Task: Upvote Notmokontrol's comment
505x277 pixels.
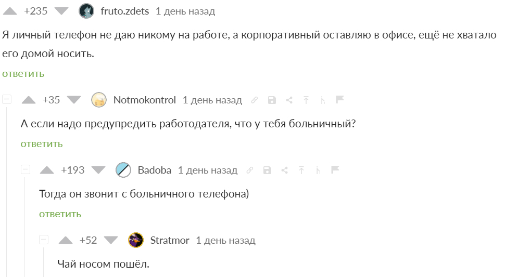Action: [x=28, y=100]
